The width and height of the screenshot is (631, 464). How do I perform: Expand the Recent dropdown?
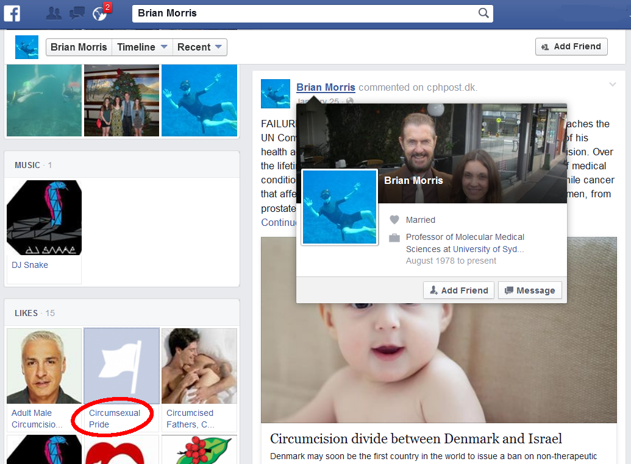click(x=200, y=47)
